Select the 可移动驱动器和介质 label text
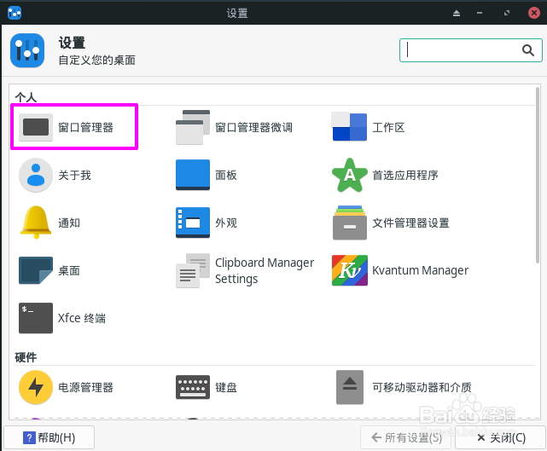 422,387
